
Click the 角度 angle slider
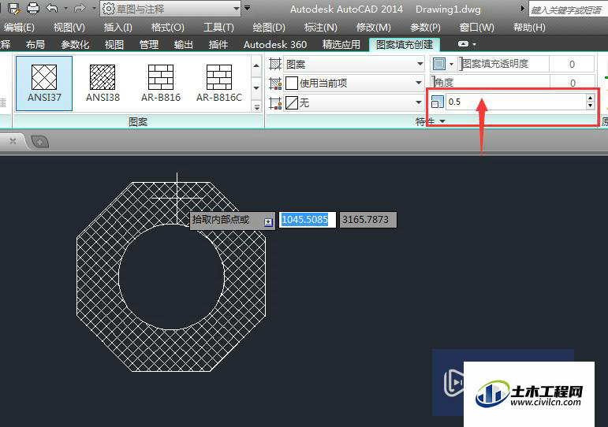491,82
